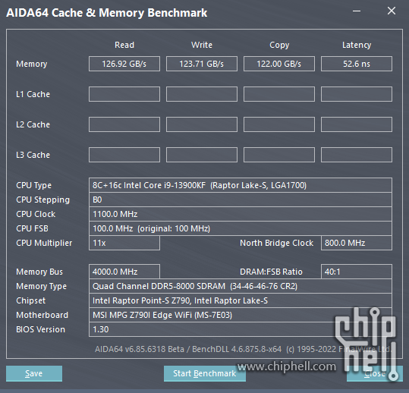The image size is (409, 393).
Task: Click the Memory Latency 52.6 ns field
Action: [357, 64]
